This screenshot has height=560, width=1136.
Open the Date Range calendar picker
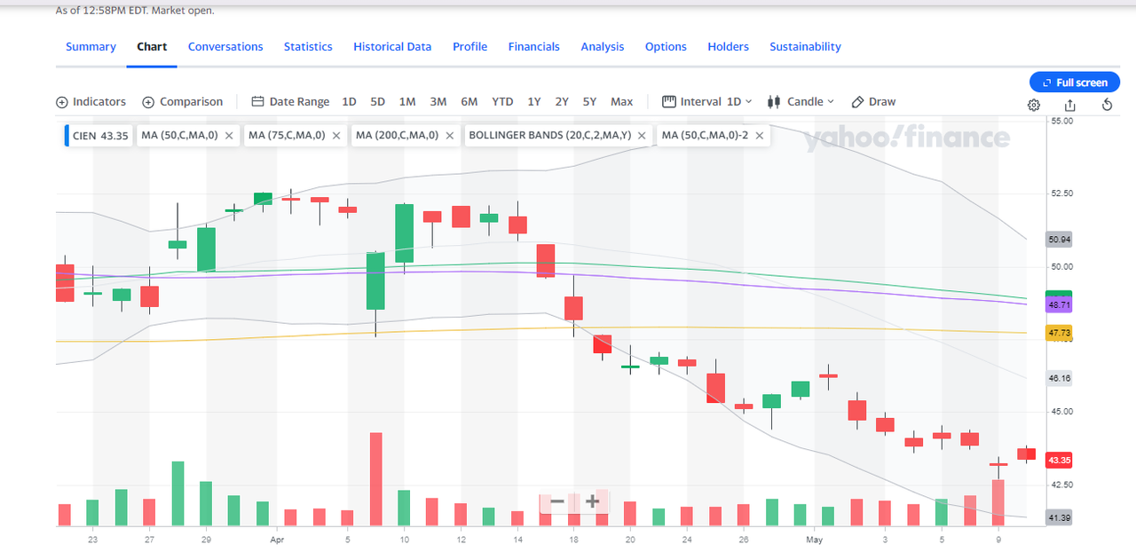[x=290, y=102]
